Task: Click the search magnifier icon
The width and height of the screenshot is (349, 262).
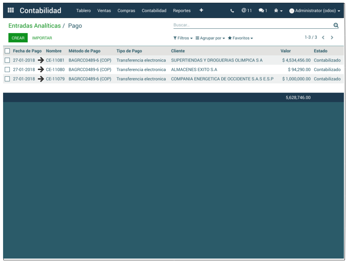Action: [336, 25]
